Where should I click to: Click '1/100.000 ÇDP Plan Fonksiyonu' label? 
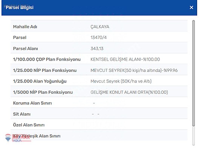click(x=47, y=59)
